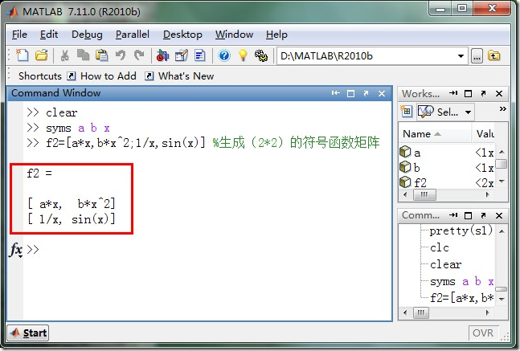Select clc in Command History
This screenshot has height=351, width=520.
point(439,247)
